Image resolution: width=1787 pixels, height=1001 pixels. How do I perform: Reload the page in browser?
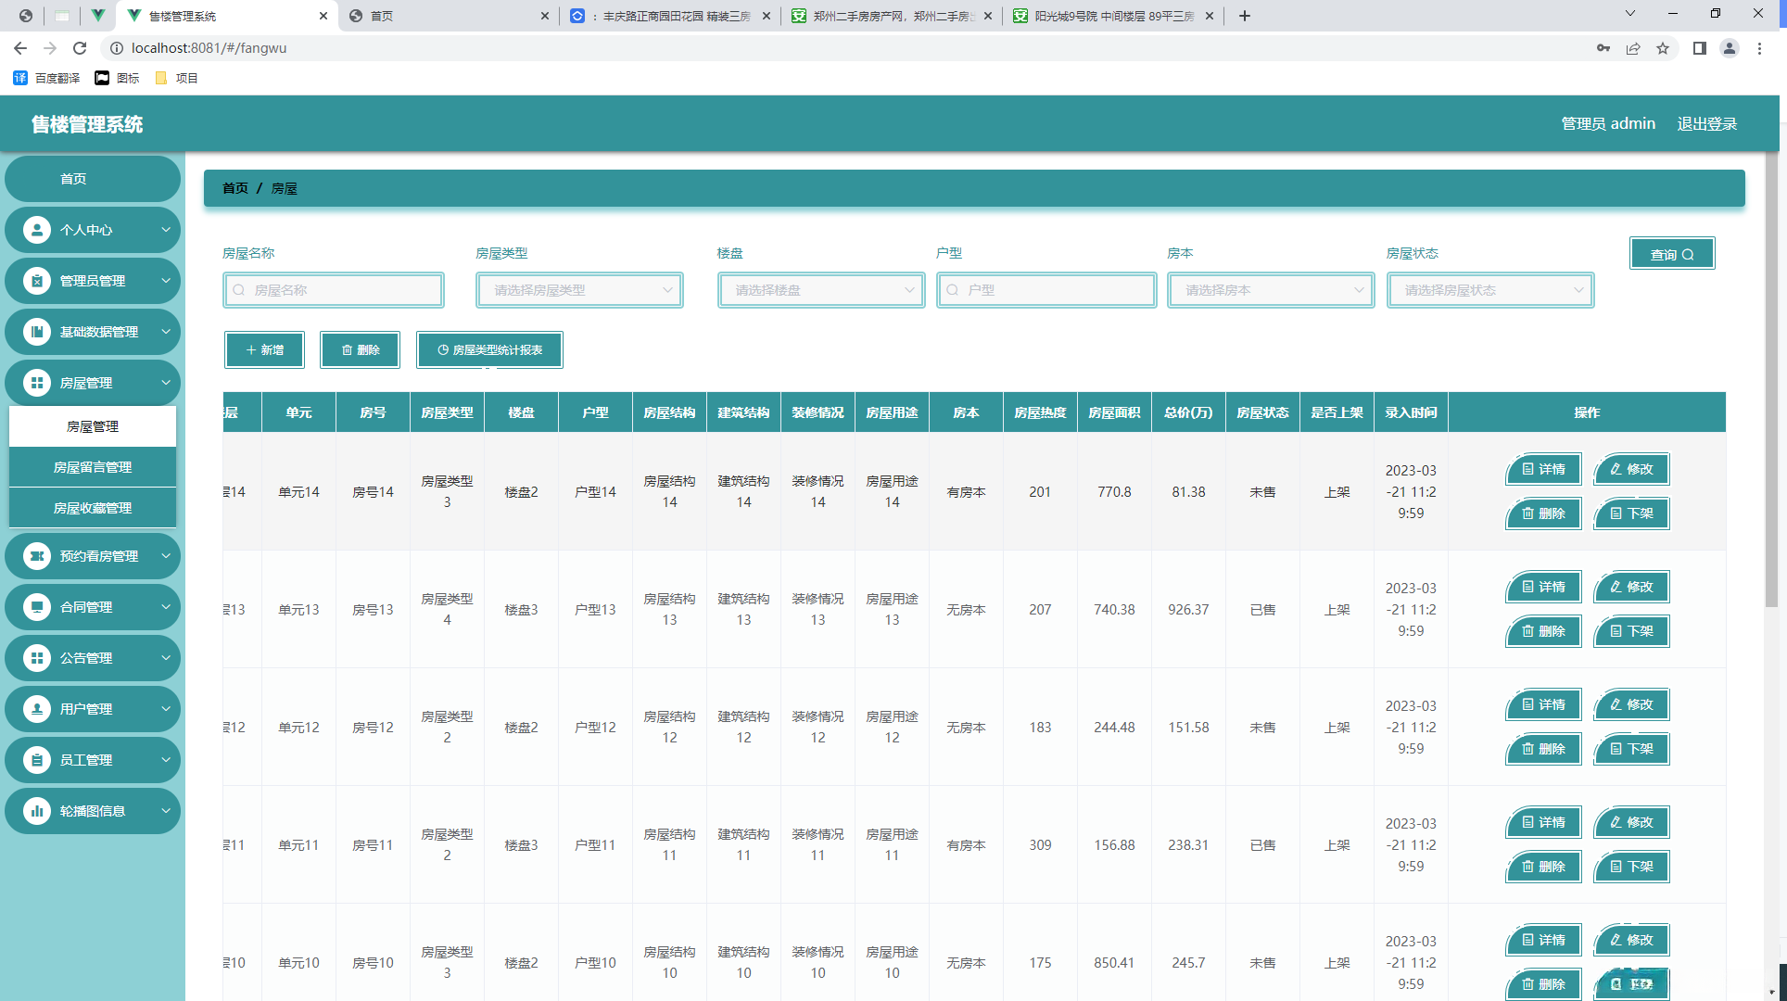80,48
